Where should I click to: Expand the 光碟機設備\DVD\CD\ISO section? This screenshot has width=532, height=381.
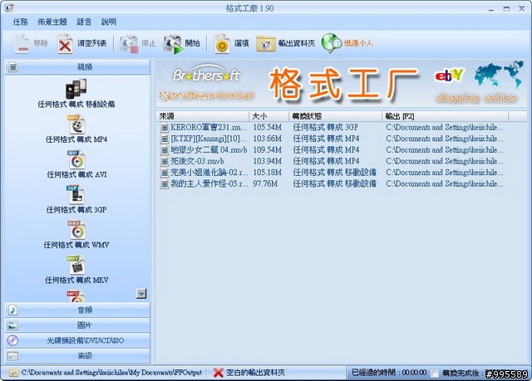[77, 340]
